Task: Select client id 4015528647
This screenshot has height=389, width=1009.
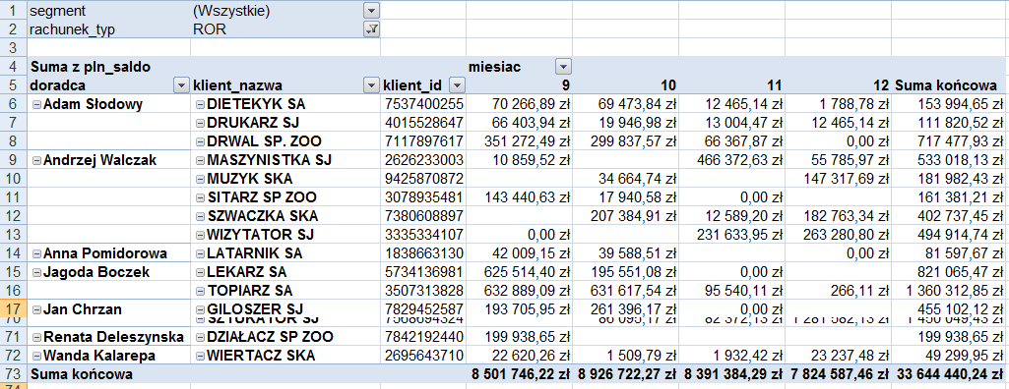Action: click(424, 123)
